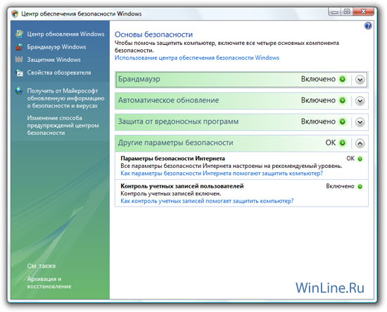Click the Контроль учетных записей пользователей title

182,186
